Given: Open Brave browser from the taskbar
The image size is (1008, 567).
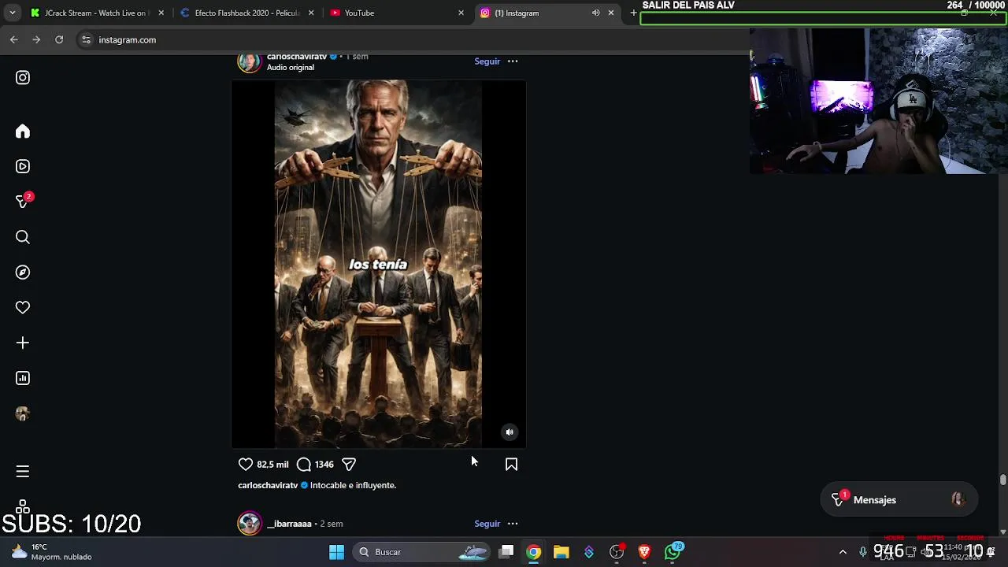Looking at the screenshot, I should (644, 552).
